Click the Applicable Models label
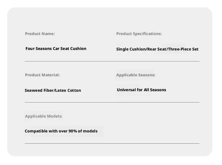 click(x=44, y=116)
